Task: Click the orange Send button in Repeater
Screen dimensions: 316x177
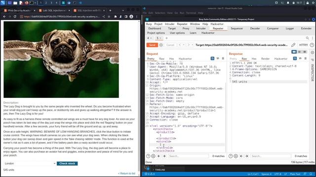Action: click(x=152, y=45)
